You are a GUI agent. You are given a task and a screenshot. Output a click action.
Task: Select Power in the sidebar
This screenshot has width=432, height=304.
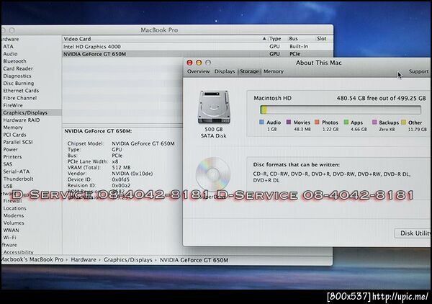[x=11, y=149]
